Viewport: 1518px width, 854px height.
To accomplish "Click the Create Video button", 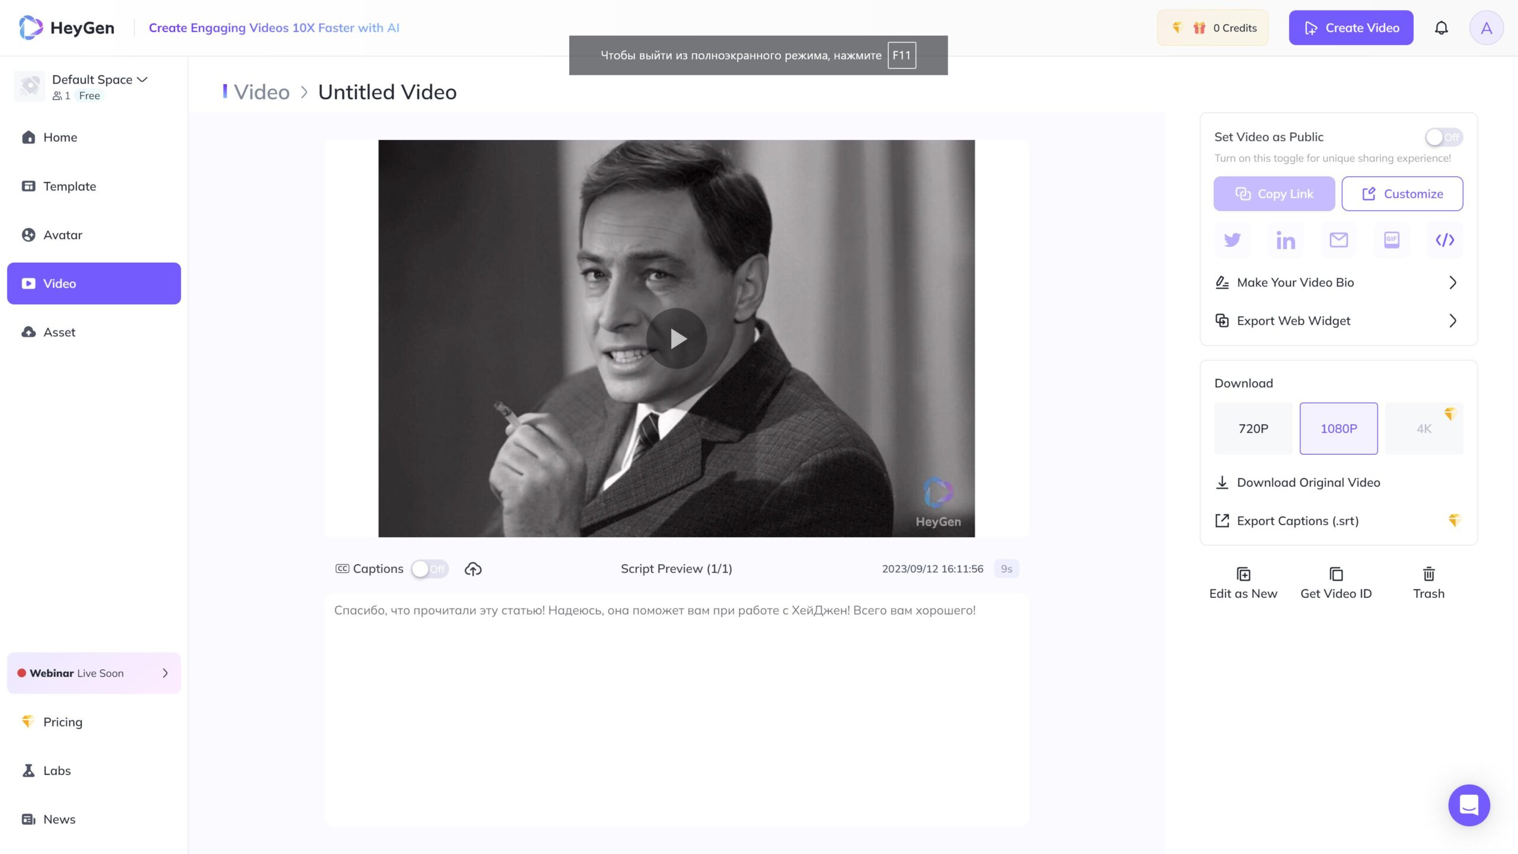I will pos(1351,28).
